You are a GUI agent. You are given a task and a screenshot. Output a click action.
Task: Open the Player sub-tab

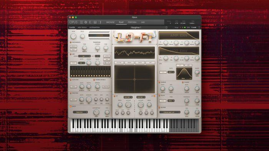point(72,27)
